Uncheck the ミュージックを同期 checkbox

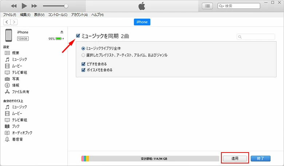[78, 36]
